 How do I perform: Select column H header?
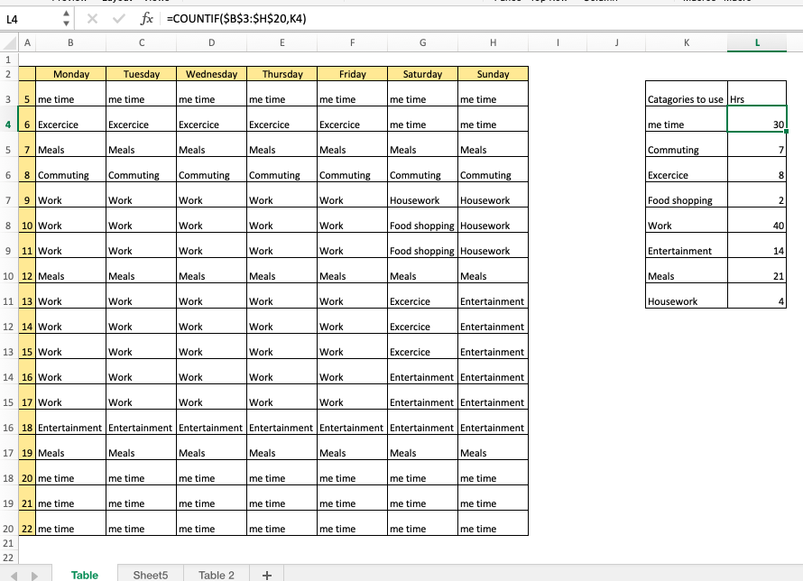pyautogui.click(x=494, y=43)
